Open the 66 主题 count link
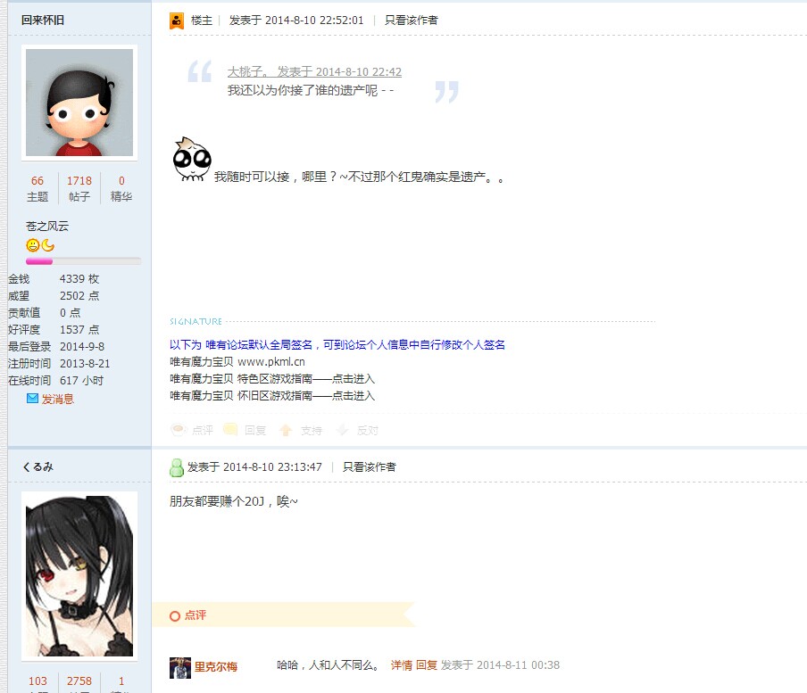This screenshot has width=807, height=693. (x=37, y=188)
